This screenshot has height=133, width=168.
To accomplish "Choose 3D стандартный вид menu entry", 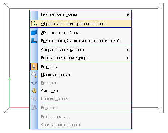I will pyautogui.click(x=80, y=33).
